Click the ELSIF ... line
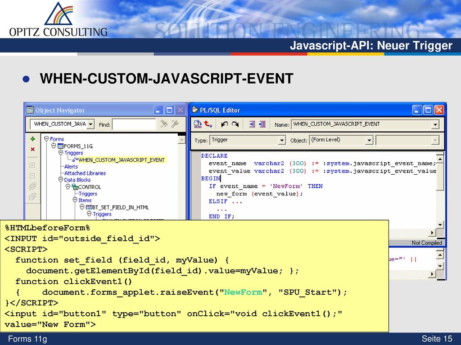The image size is (461, 345). pyautogui.click(x=226, y=201)
